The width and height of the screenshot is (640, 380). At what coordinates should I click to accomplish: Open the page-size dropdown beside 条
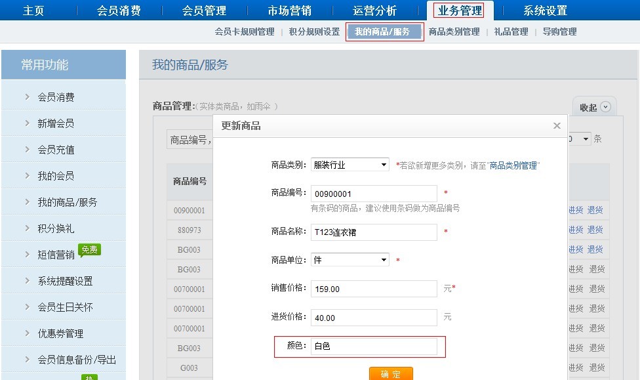[580, 139]
